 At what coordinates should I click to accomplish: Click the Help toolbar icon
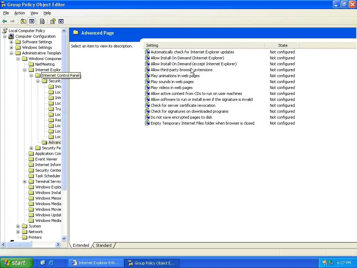click(x=53, y=21)
